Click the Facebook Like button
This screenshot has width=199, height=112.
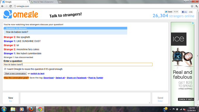[x=184, y=12]
